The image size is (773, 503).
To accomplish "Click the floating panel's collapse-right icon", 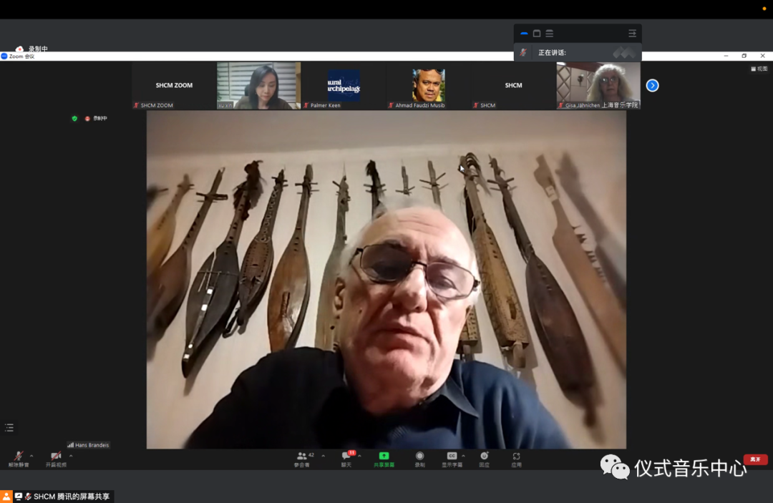I will [x=632, y=34].
